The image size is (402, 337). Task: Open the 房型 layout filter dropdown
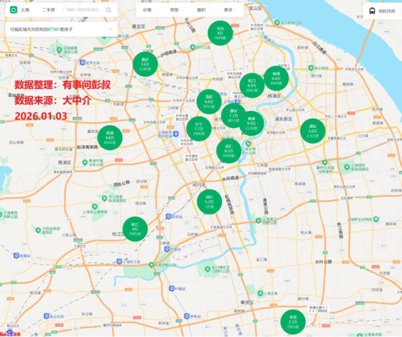[176, 10]
